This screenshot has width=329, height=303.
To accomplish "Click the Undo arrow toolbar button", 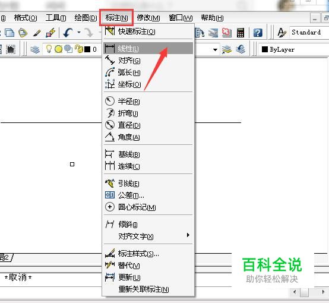I will pyautogui.click(x=68, y=33).
